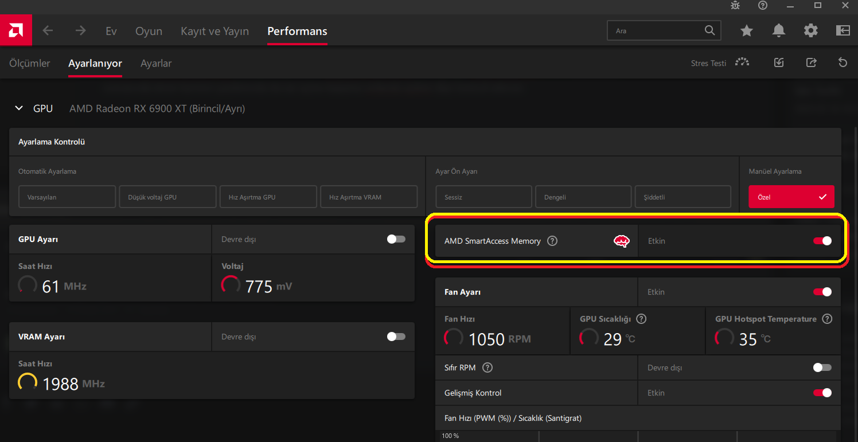The width and height of the screenshot is (858, 442).
Task: Collapse the GPU section chevron
Action: click(19, 108)
